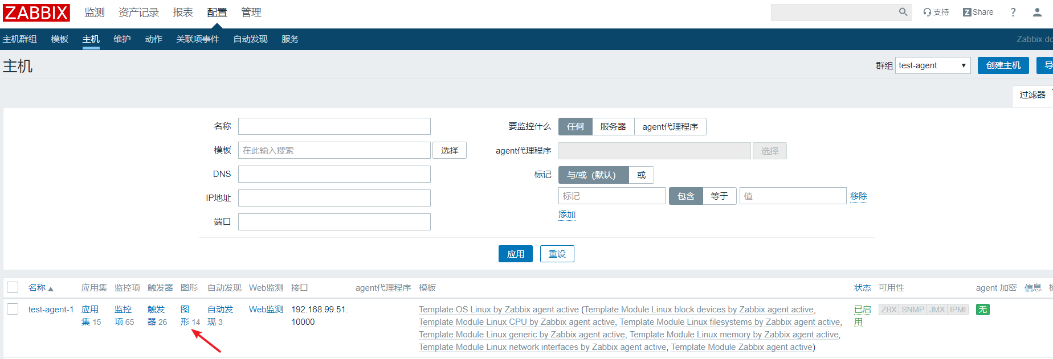This screenshot has width=1053, height=359.
Task: Go to 服务 submenu
Action: (x=290, y=39)
